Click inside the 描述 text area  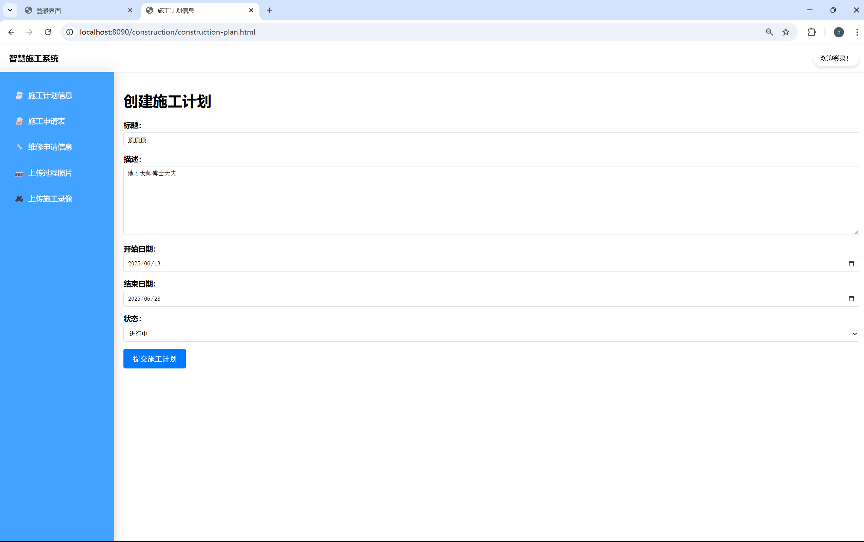click(491, 201)
